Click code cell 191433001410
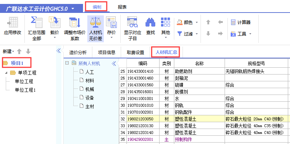The height and width of the screenshot is (144, 290). 143,71
